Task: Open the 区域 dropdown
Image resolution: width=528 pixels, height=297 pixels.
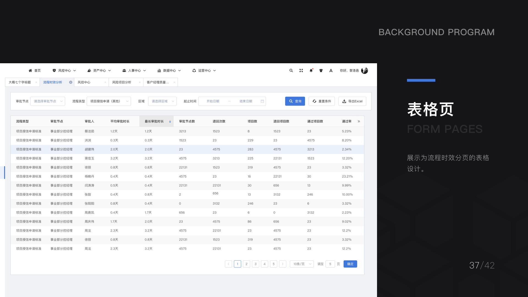Action: tap(162, 101)
